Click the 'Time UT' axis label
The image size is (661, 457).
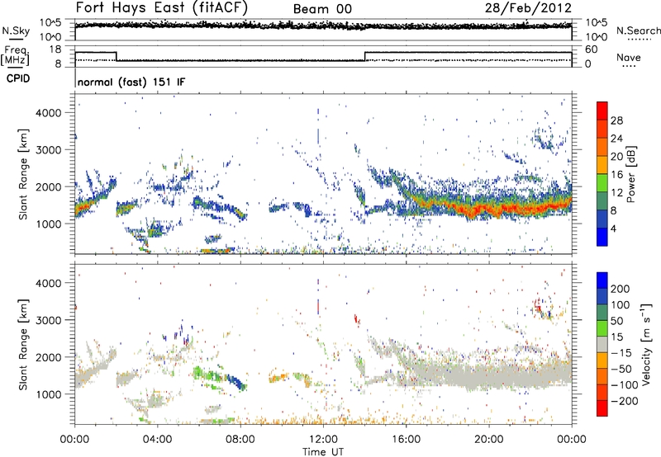pyautogui.click(x=323, y=451)
